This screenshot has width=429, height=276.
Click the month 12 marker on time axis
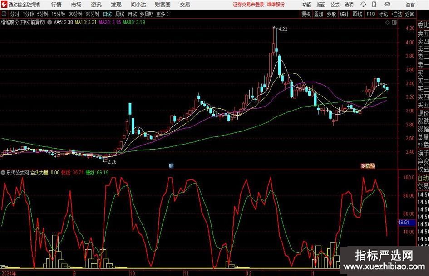(249, 273)
